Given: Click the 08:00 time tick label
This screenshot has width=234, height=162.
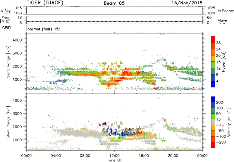Looking at the screenshot, I should pos(85,156).
